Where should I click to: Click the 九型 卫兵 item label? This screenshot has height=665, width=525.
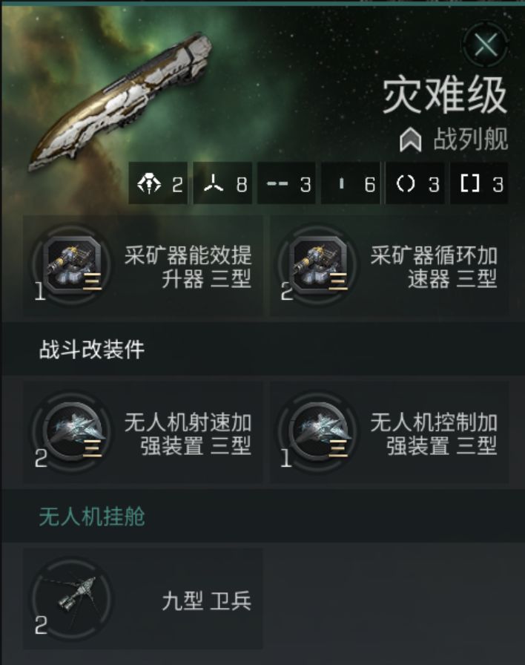(x=206, y=601)
